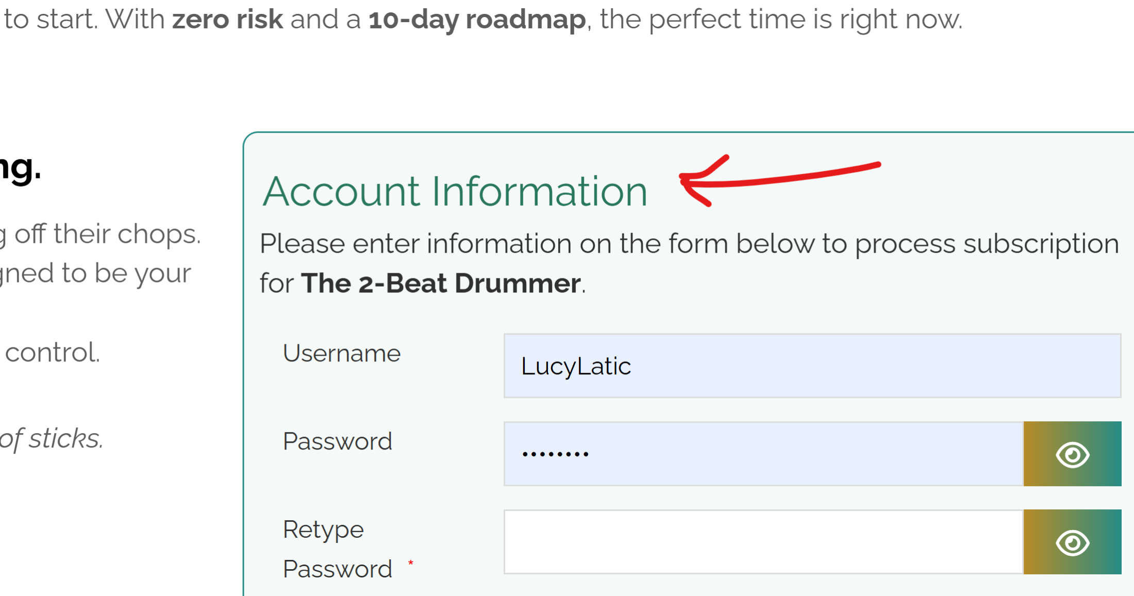
Task: Click the Retype Password label
Action: (337, 549)
